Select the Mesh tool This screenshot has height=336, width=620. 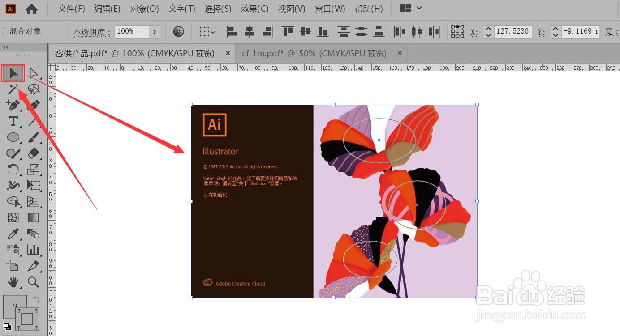tap(13, 218)
